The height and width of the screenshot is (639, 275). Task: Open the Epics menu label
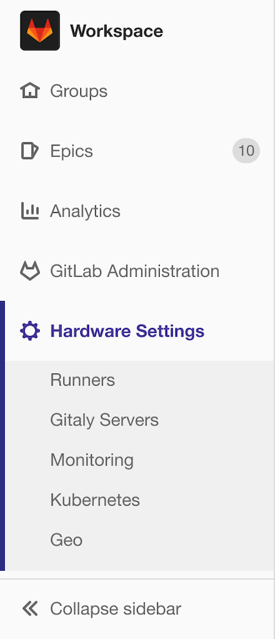(71, 151)
